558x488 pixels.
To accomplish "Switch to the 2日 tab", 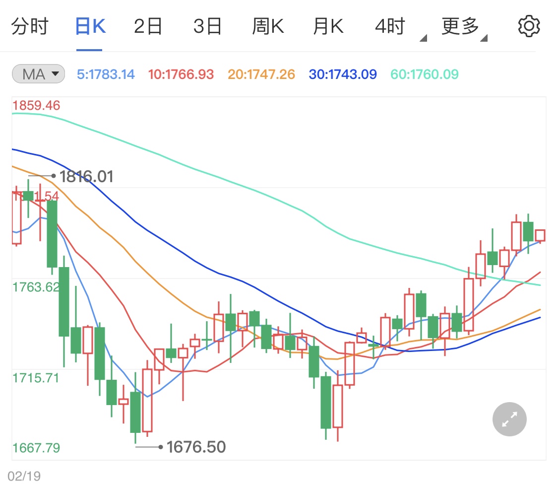I will tap(148, 26).
